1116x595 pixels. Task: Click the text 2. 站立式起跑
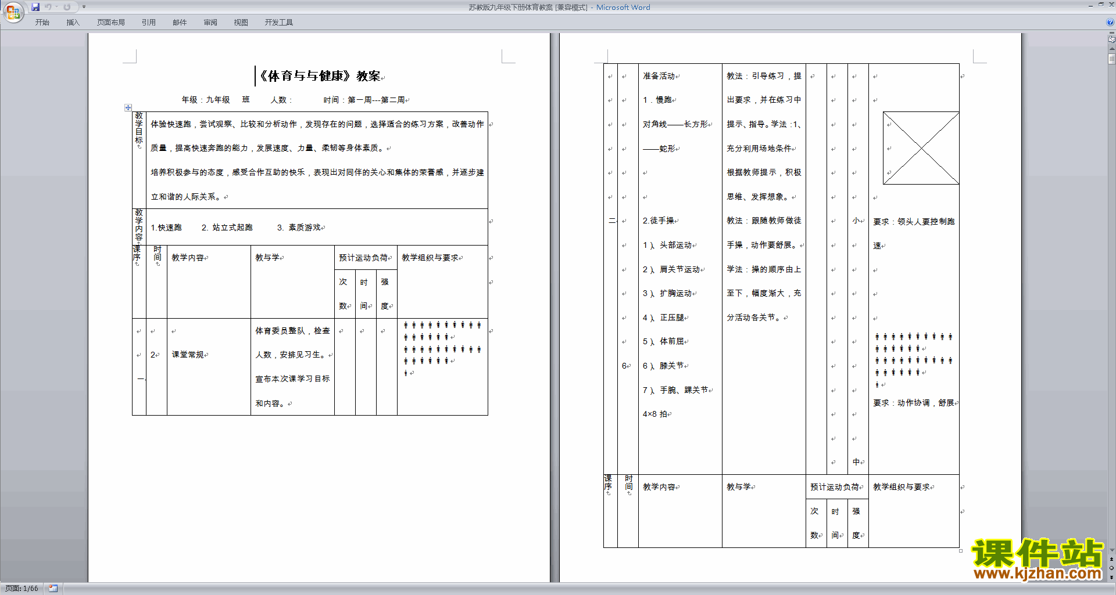227,228
